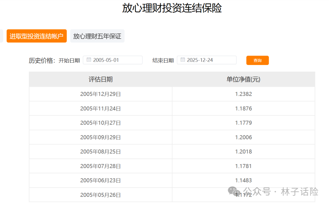
Task: Select the net value 1.1781 cell
Action: [x=243, y=166]
